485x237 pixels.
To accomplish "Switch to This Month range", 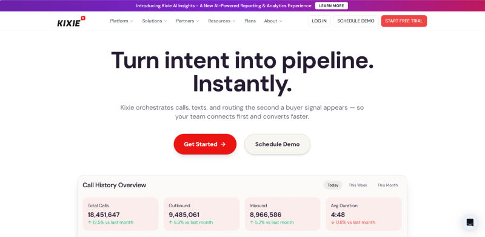I will (387, 185).
